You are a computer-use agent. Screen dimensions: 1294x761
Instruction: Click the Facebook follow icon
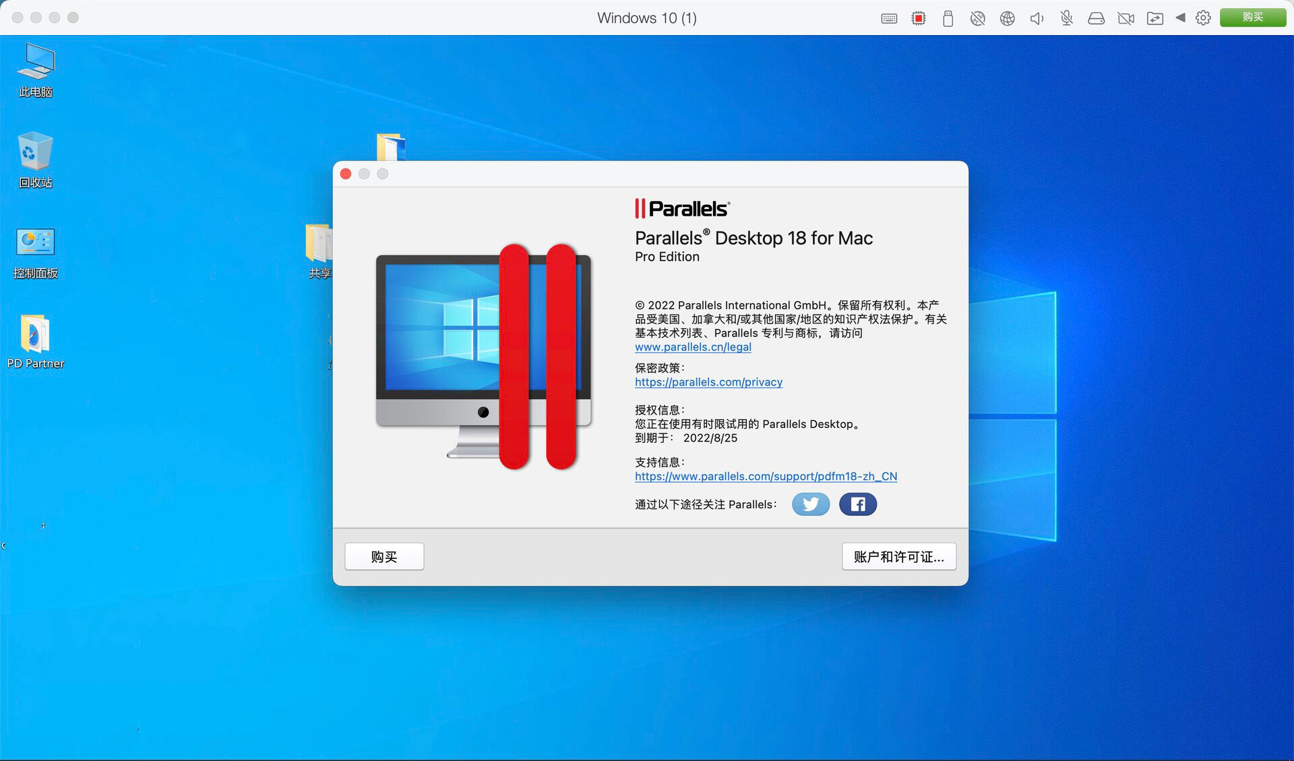tap(857, 504)
